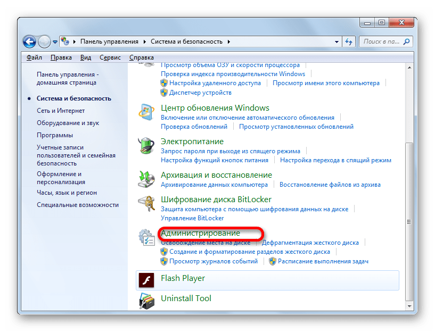The width and height of the screenshot is (435, 332).
Task: Open the Backup and Restore icon
Action: coord(146,180)
